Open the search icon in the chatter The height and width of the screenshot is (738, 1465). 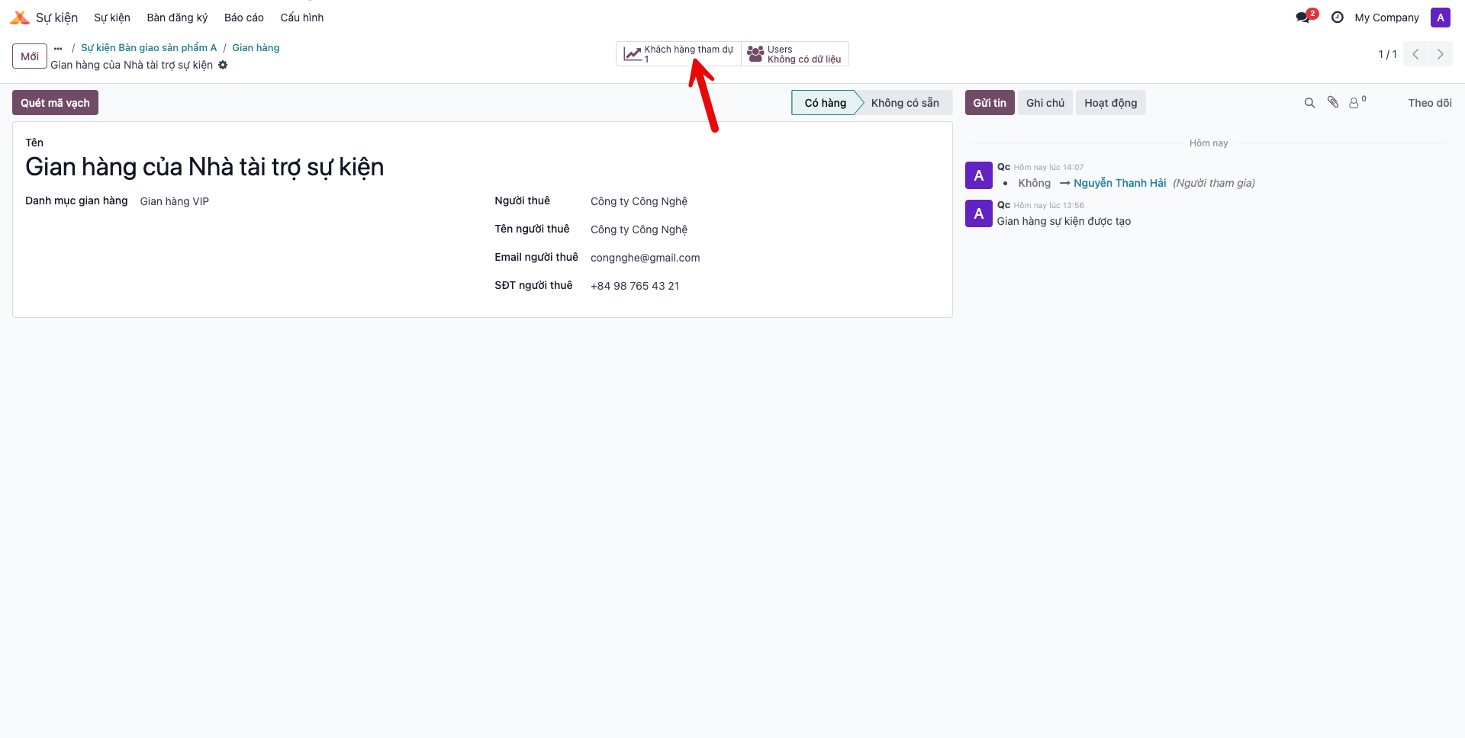pos(1309,103)
